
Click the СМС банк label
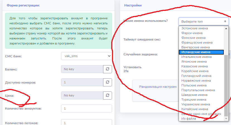[13, 56]
